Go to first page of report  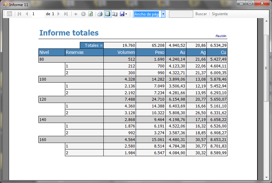click(19, 14)
